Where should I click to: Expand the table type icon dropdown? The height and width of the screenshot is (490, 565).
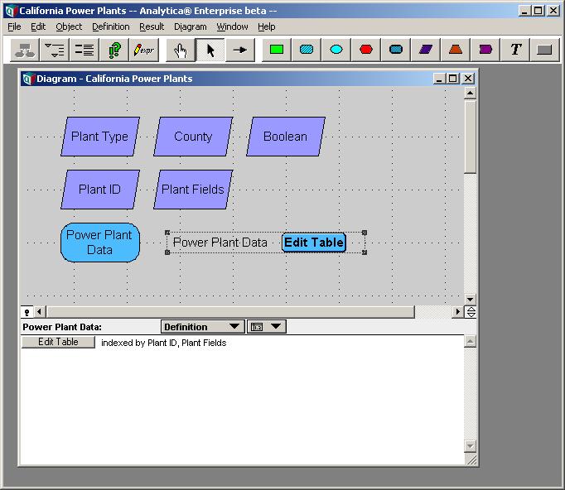click(267, 327)
